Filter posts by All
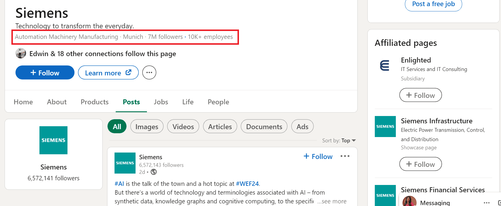This screenshot has width=501, height=206. pos(117,126)
